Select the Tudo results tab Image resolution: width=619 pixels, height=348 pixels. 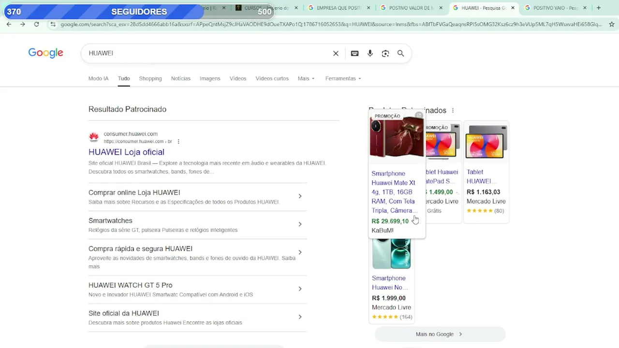tap(124, 78)
